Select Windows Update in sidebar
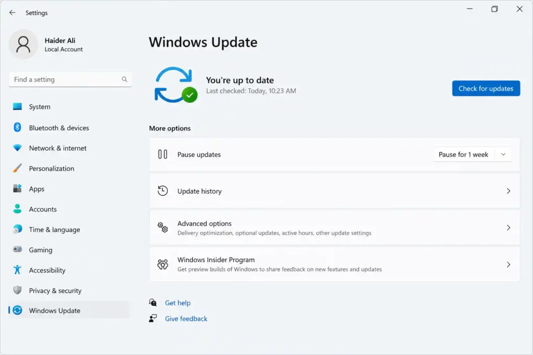The width and height of the screenshot is (533, 355). 69,311
